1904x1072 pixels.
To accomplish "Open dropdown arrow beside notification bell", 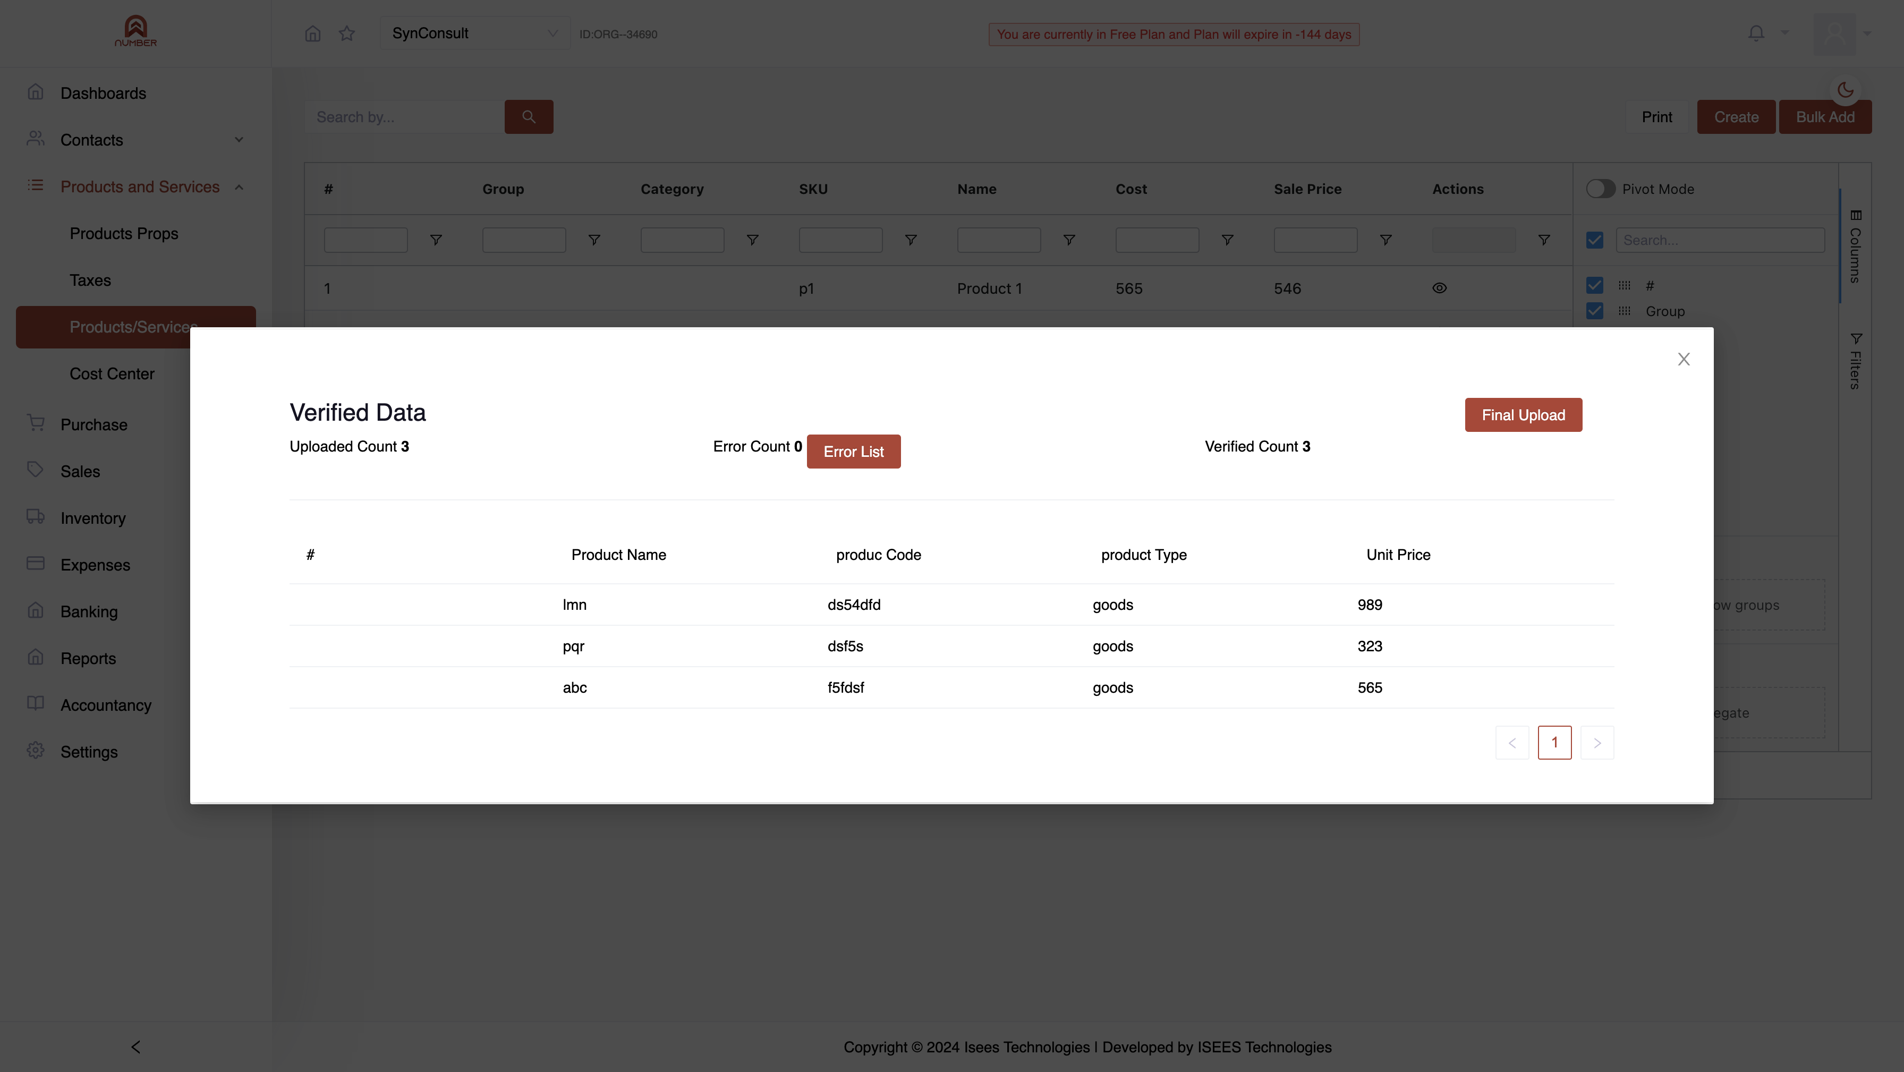I will click(1785, 33).
